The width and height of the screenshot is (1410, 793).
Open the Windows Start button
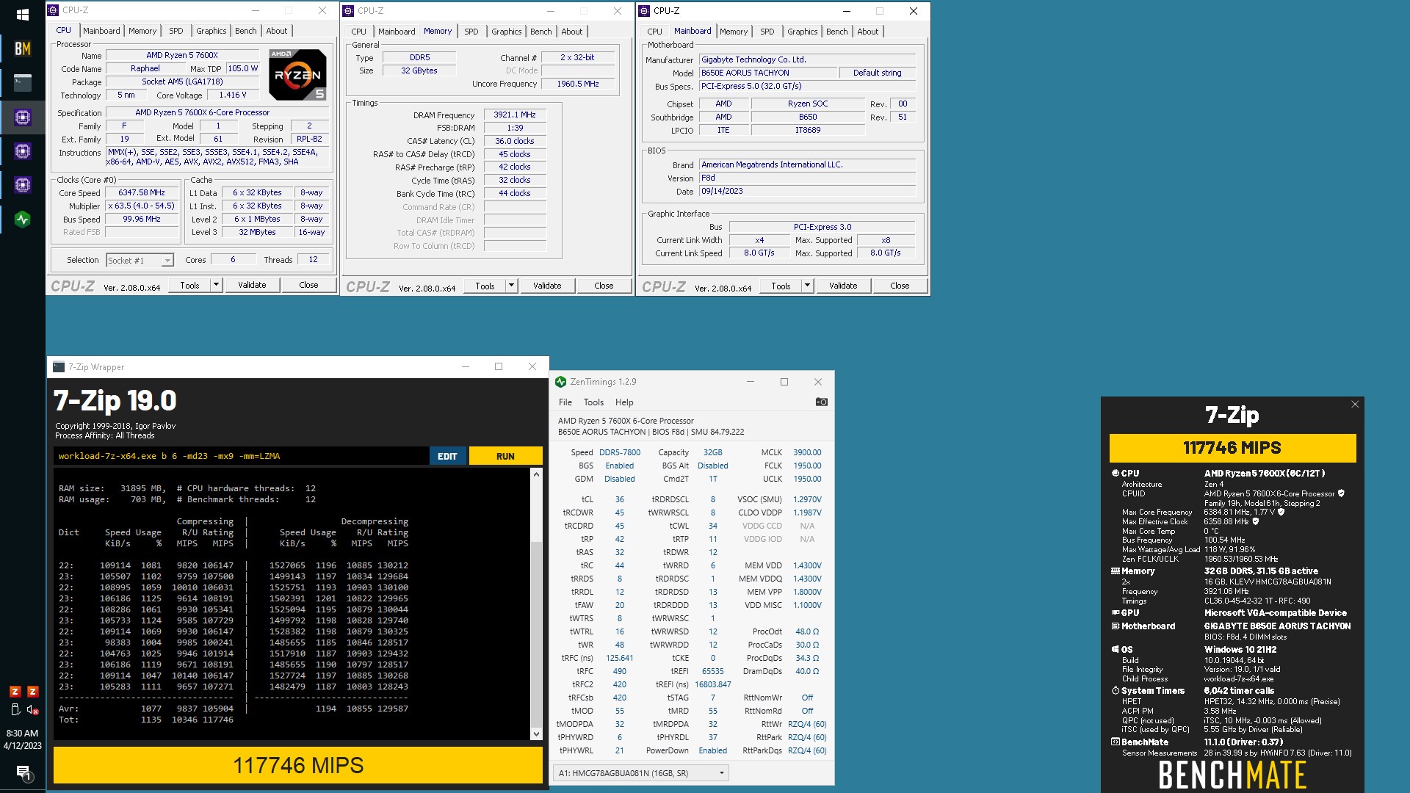click(x=22, y=14)
